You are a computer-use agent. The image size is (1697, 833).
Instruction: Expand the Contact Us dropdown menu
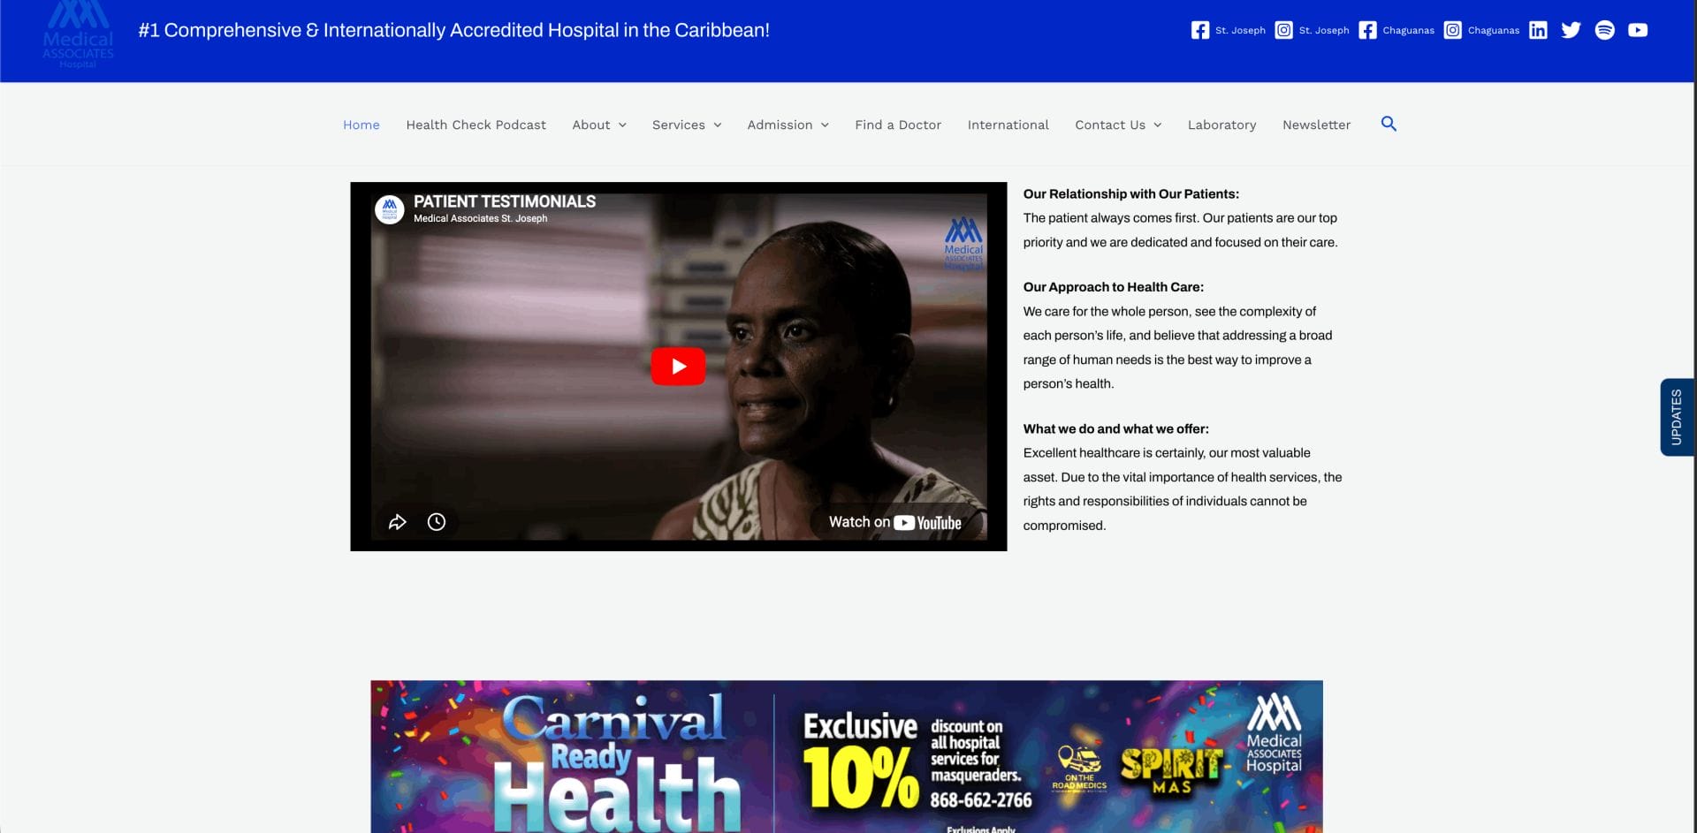point(1118,125)
